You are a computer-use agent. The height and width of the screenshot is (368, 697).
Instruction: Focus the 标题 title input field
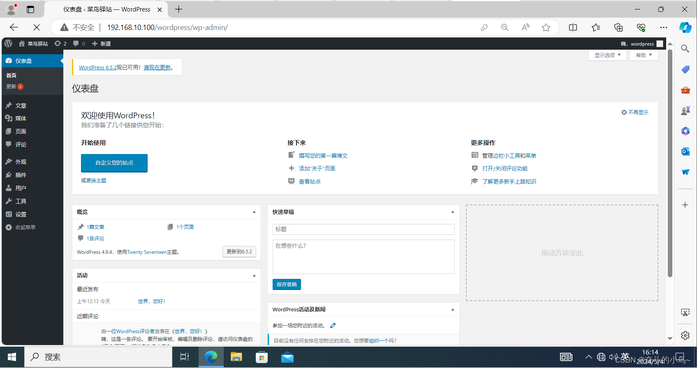[364, 229]
